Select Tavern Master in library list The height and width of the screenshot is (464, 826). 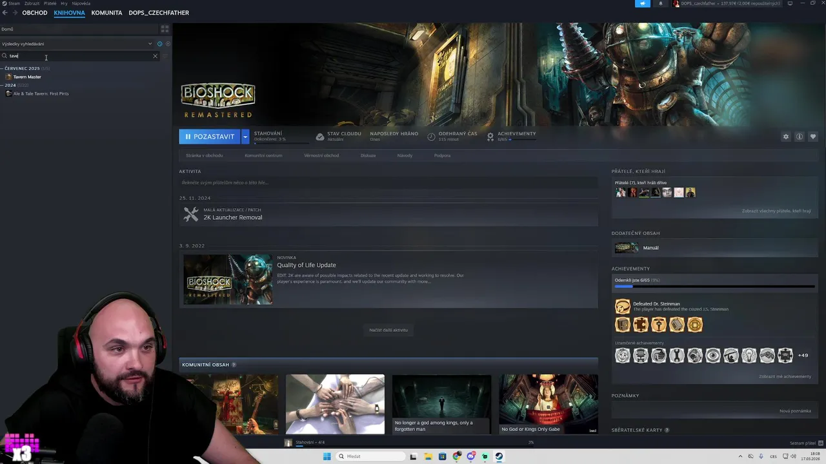coord(27,77)
